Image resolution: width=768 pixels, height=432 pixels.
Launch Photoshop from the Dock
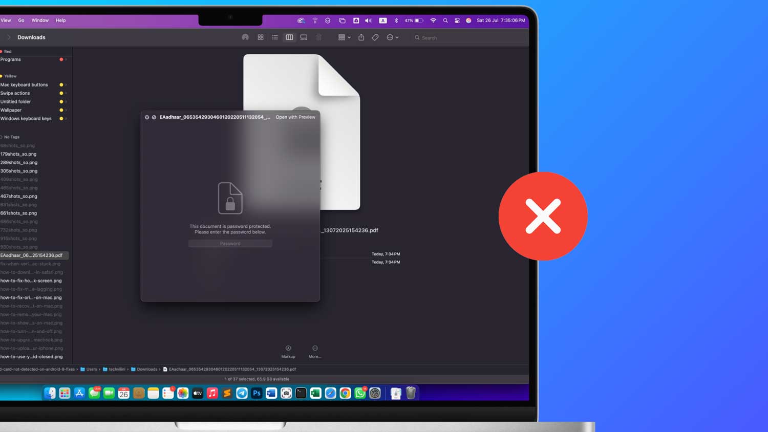pyautogui.click(x=256, y=393)
